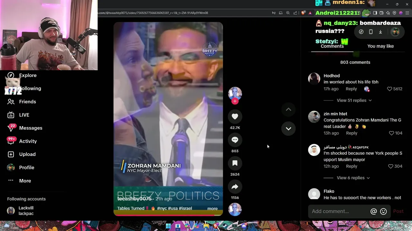The height and width of the screenshot is (231, 412).
Task: Open the Brave Wallet icon
Action: tap(381, 13)
